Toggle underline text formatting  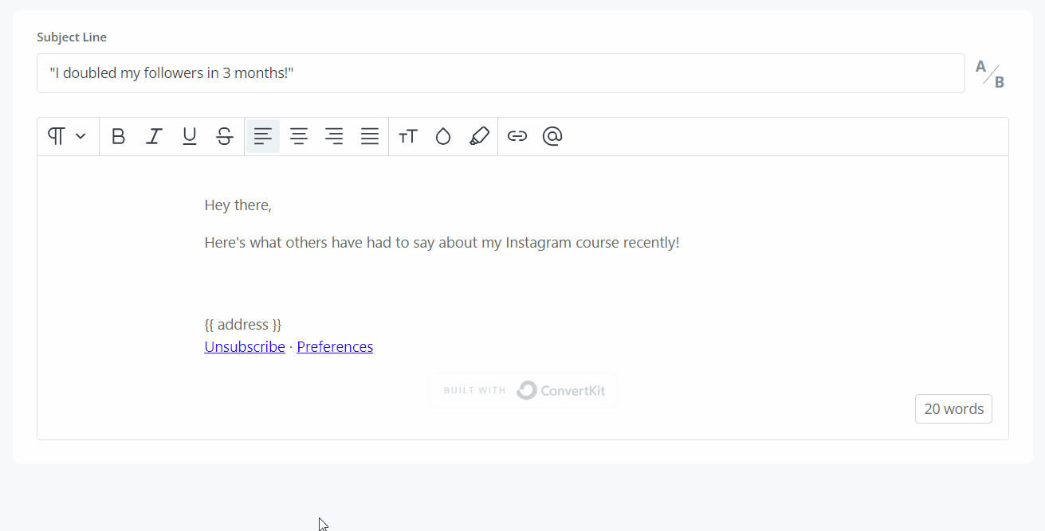189,137
